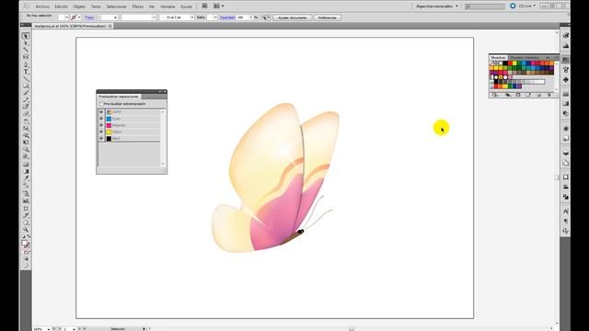This screenshot has width=589, height=331.
Task: Open the Character panel from the dock
Action: tap(566, 211)
